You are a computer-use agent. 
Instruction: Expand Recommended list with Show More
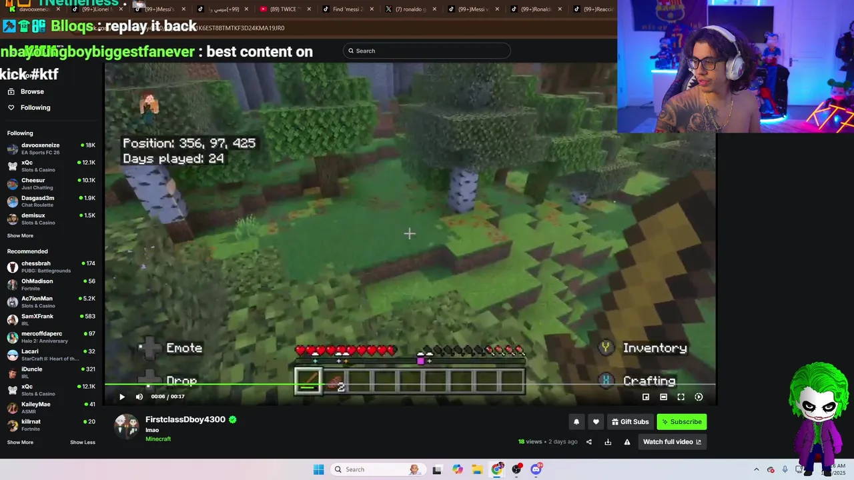pyautogui.click(x=20, y=442)
